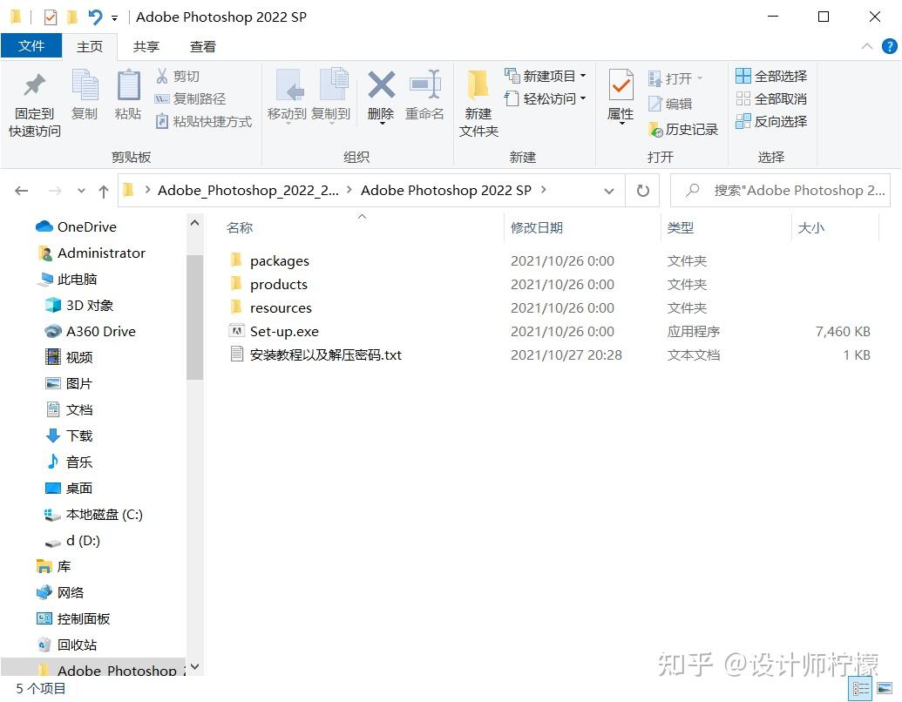Click Edit (编辑) in ribbon
The width and height of the screenshot is (902, 702).
coord(670,104)
